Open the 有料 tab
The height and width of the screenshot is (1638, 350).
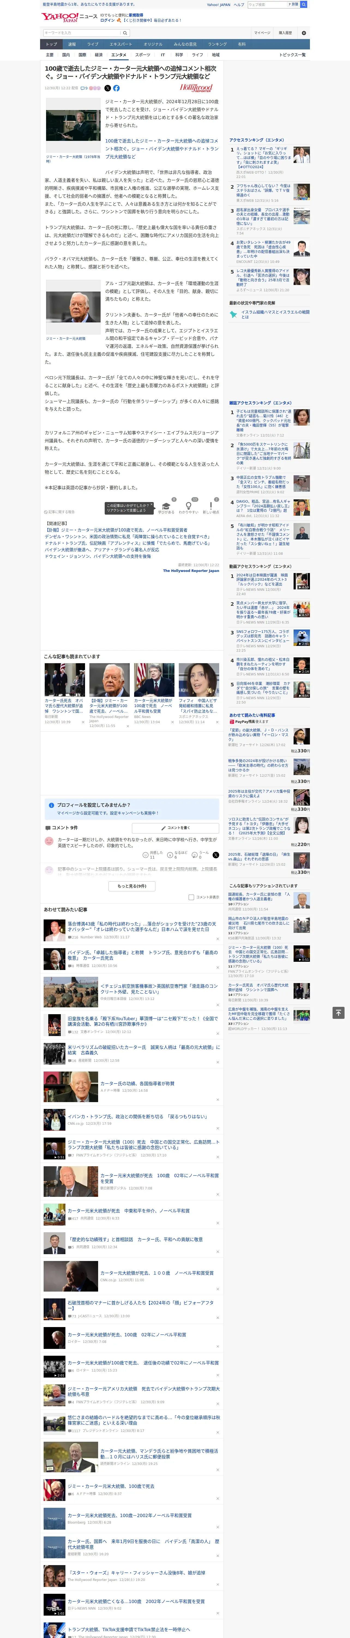[x=242, y=44]
